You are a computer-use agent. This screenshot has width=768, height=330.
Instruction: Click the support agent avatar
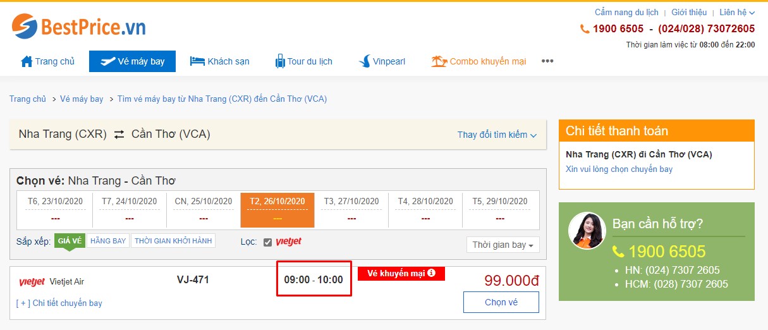(x=587, y=230)
